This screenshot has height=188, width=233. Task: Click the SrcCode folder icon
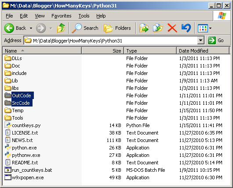[8, 103]
